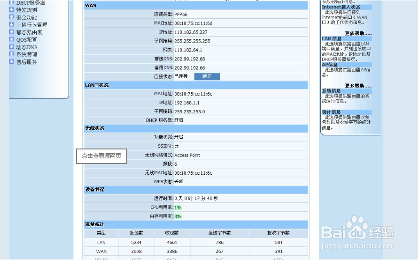
Task: Click LAN sent packets value 5234
Action: tap(136, 243)
